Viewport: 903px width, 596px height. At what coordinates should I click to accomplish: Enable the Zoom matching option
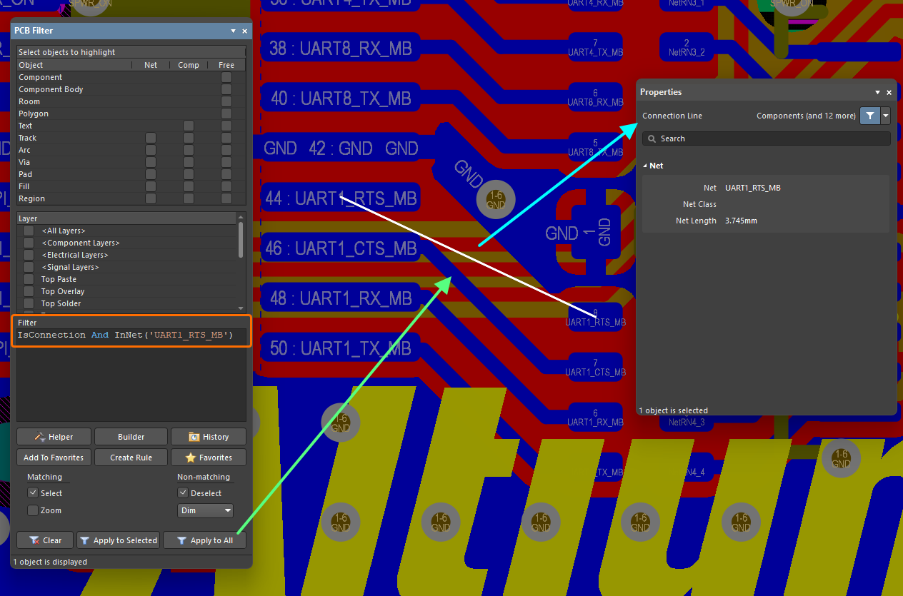(33, 510)
